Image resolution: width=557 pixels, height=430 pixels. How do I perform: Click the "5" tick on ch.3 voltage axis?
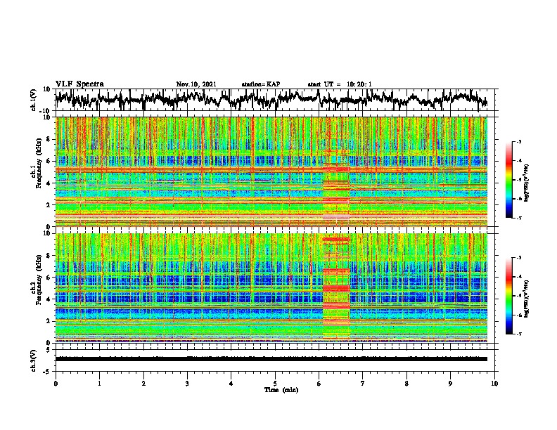tap(49, 350)
